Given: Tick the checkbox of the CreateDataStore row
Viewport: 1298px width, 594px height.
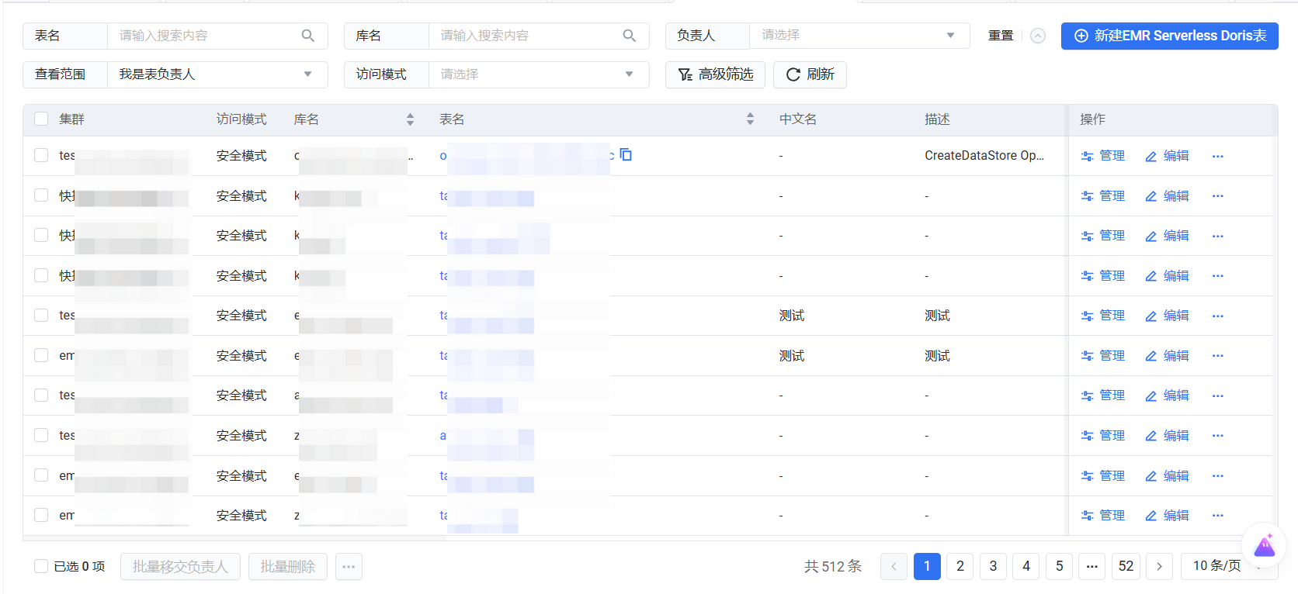Looking at the screenshot, I should pyautogui.click(x=41, y=155).
